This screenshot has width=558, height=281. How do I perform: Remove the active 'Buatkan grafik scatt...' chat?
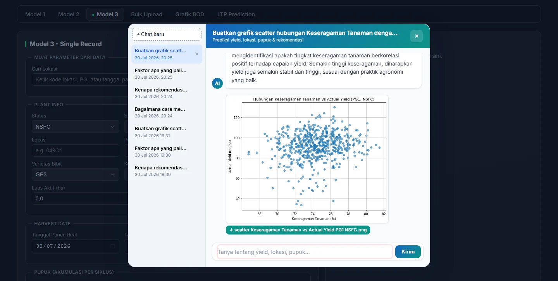[197, 54]
